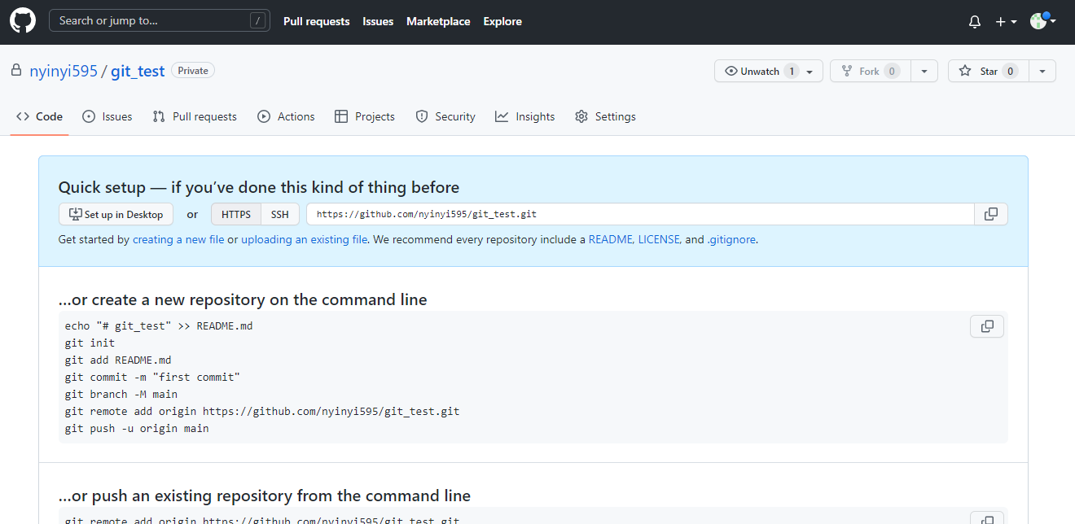The image size is (1075, 524).
Task: Open the user avatar menu
Action: (x=1043, y=21)
